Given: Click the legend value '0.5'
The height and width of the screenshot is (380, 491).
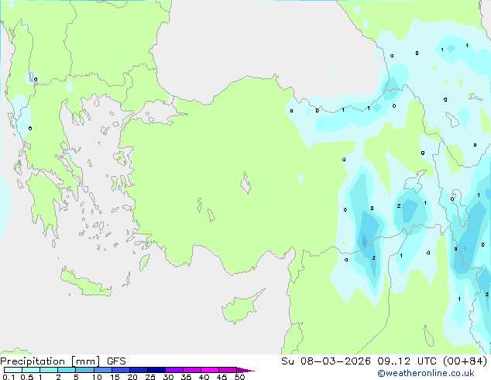Looking at the screenshot, I should tap(27, 377).
